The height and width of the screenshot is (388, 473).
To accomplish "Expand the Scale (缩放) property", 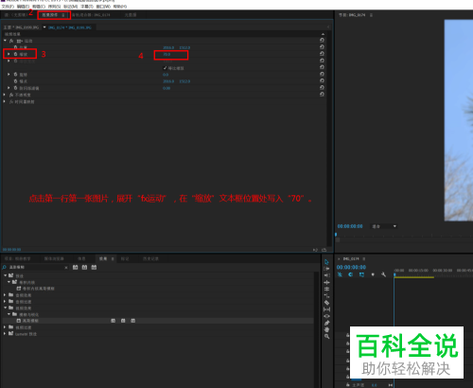I will [x=9, y=54].
